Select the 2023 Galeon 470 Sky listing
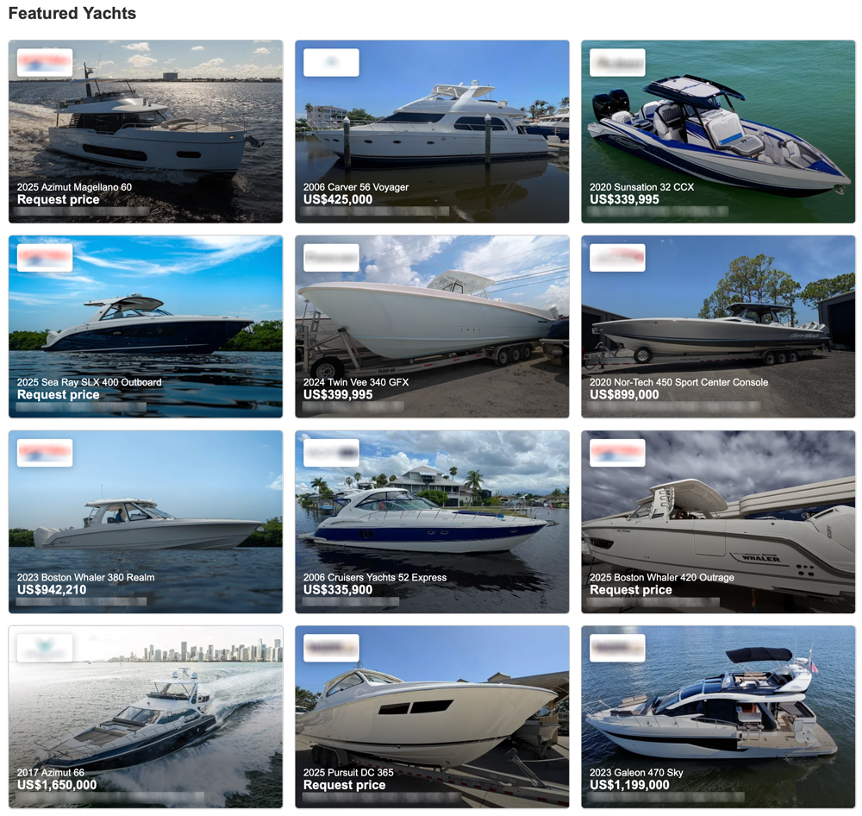The image size is (862, 816). pos(719,717)
